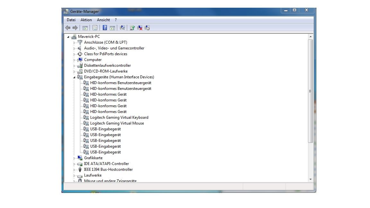The height and width of the screenshot is (208, 370).
Task: Expand the Laufwerke category
Action: [x=74, y=176]
